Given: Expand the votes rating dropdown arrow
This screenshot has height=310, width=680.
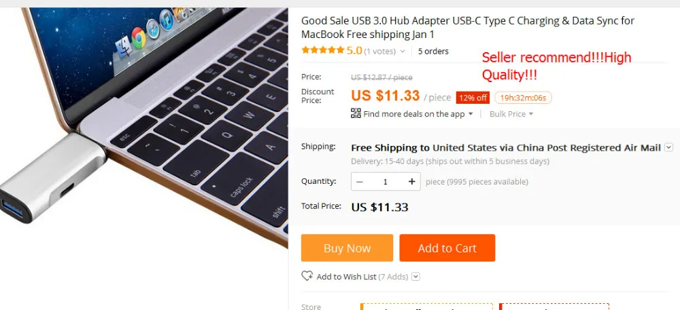Looking at the screenshot, I should [403, 52].
